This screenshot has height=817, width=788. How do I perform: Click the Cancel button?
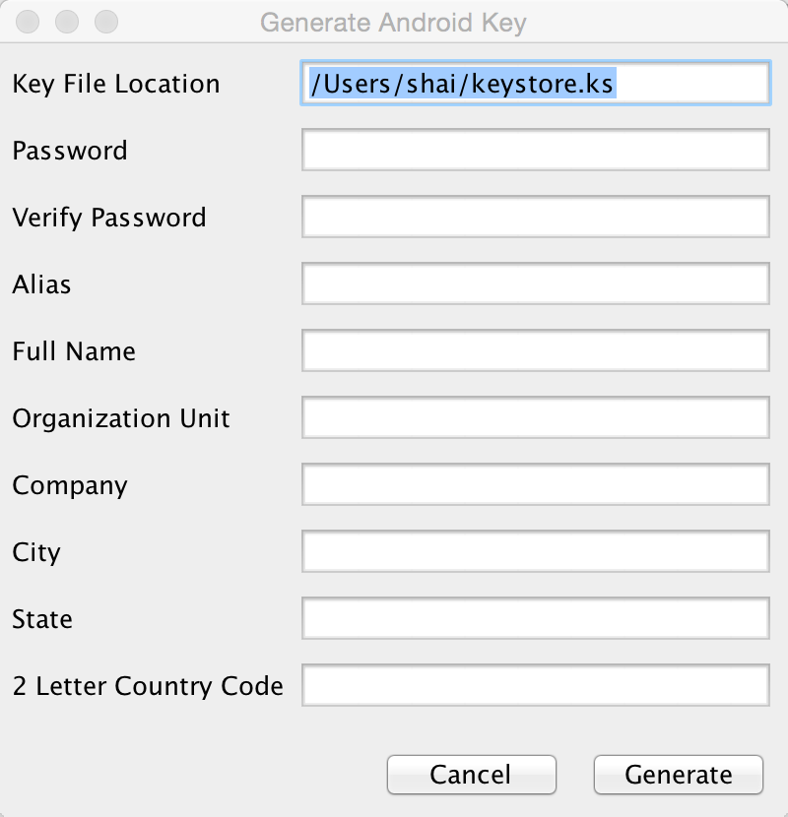[x=471, y=775]
